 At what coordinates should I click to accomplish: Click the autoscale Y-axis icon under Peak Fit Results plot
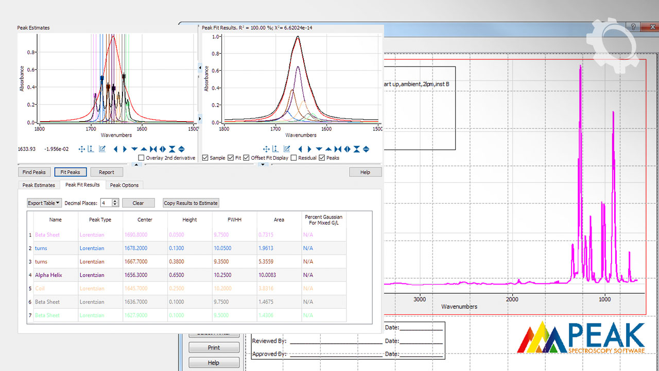click(x=275, y=149)
